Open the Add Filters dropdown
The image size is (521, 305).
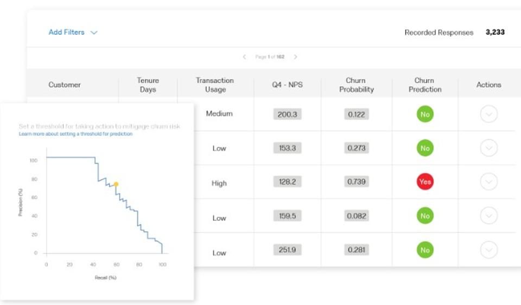point(73,33)
